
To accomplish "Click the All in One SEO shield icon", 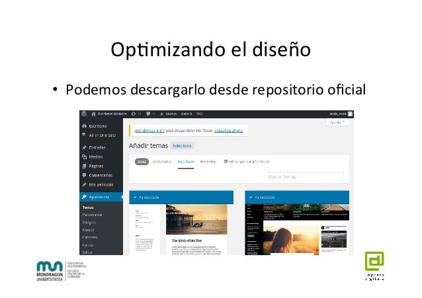I will (84, 135).
